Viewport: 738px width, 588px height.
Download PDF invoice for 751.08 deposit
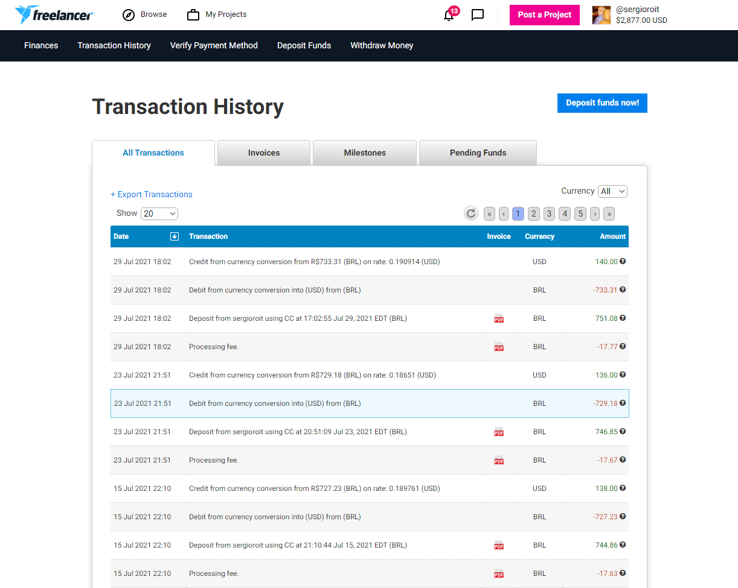click(x=499, y=318)
